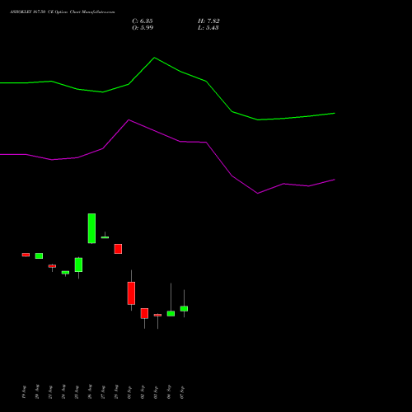This screenshot has width=412, height=412.
Task: Select the 24 Aug date label
Action: 63,392
